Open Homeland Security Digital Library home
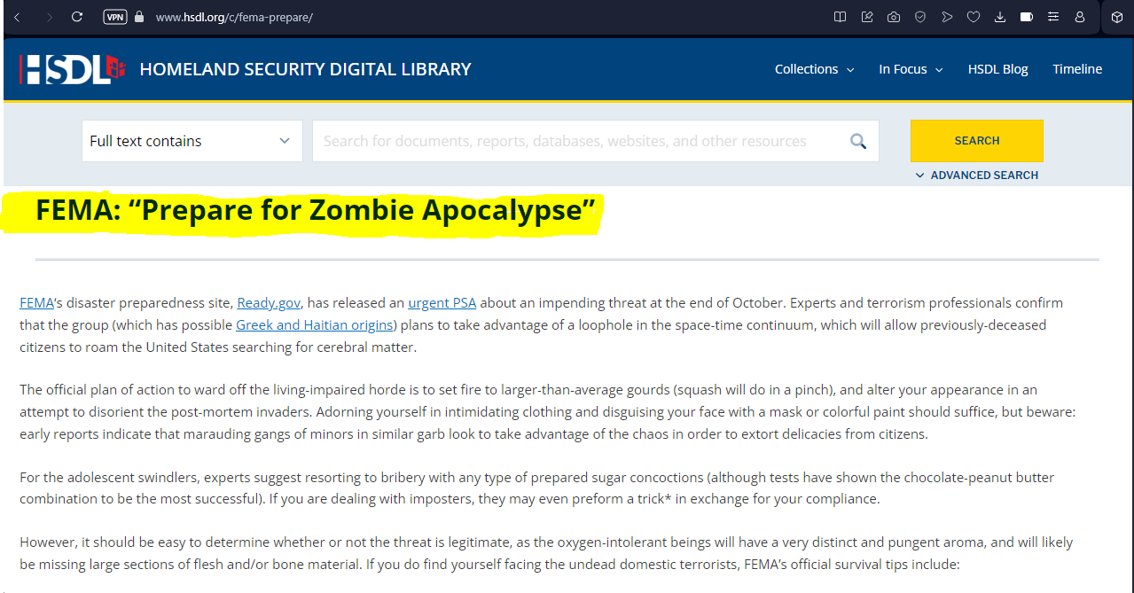This screenshot has height=593, width=1134. [x=305, y=69]
